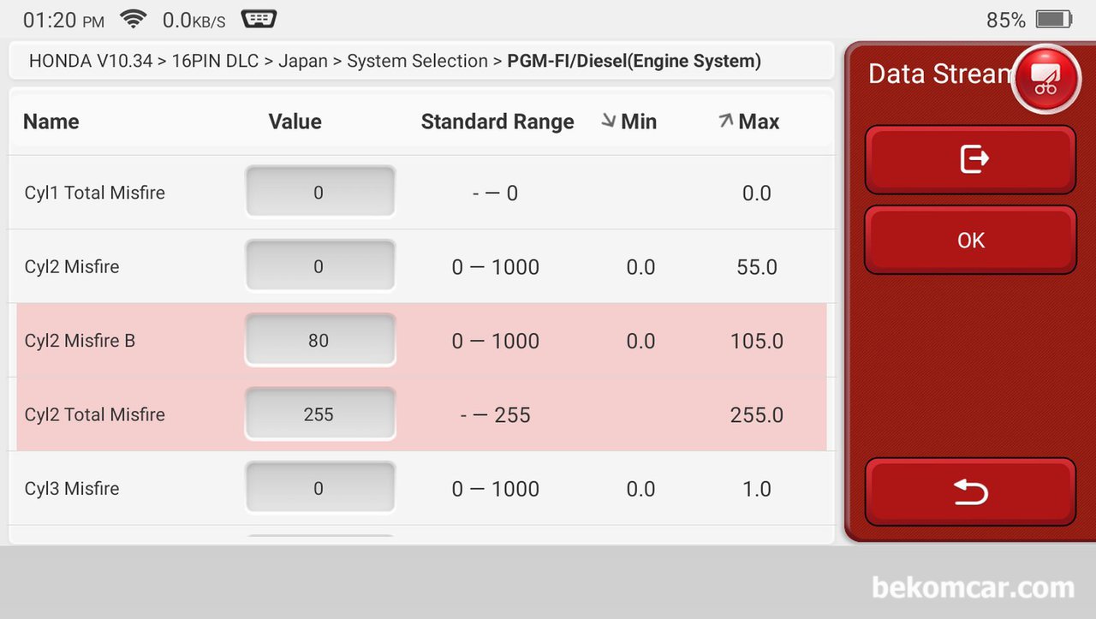Tap the Name column header
This screenshot has height=619, width=1096.
(x=51, y=122)
